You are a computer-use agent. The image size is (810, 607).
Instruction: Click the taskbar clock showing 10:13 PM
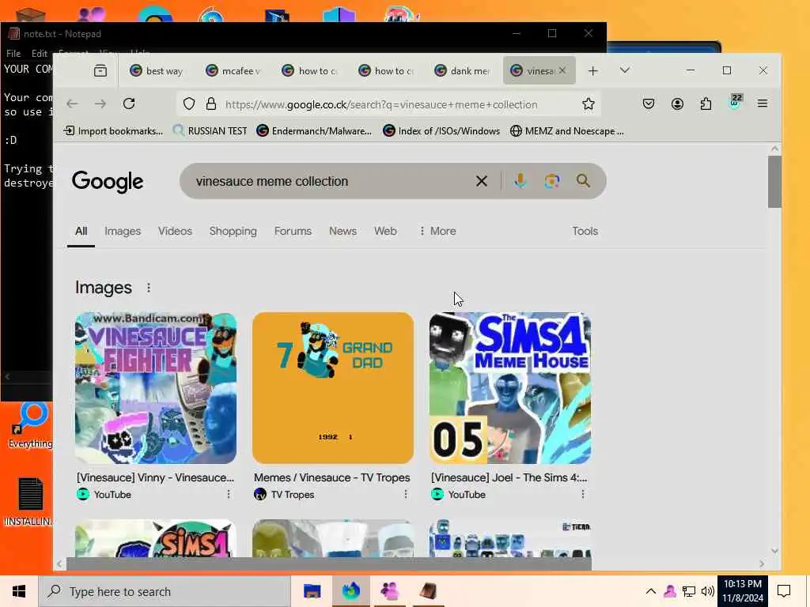coord(742,591)
